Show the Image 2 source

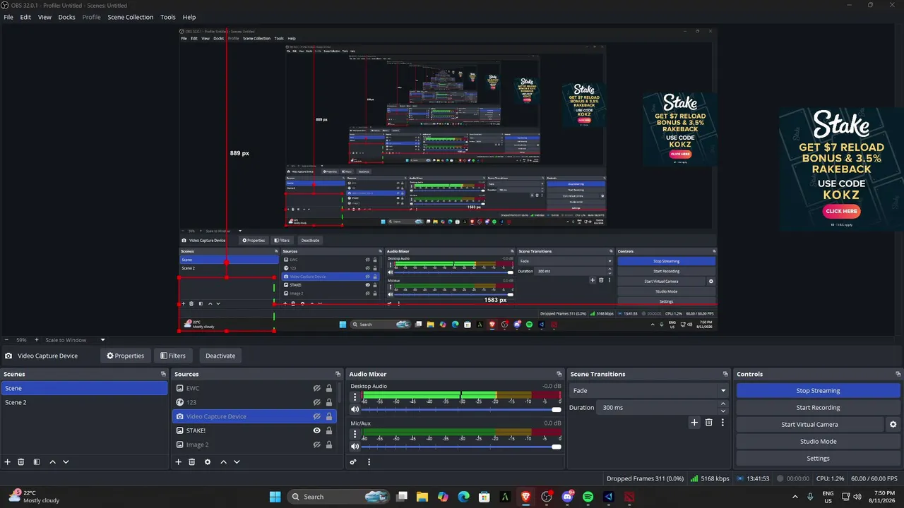(x=317, y=445)
